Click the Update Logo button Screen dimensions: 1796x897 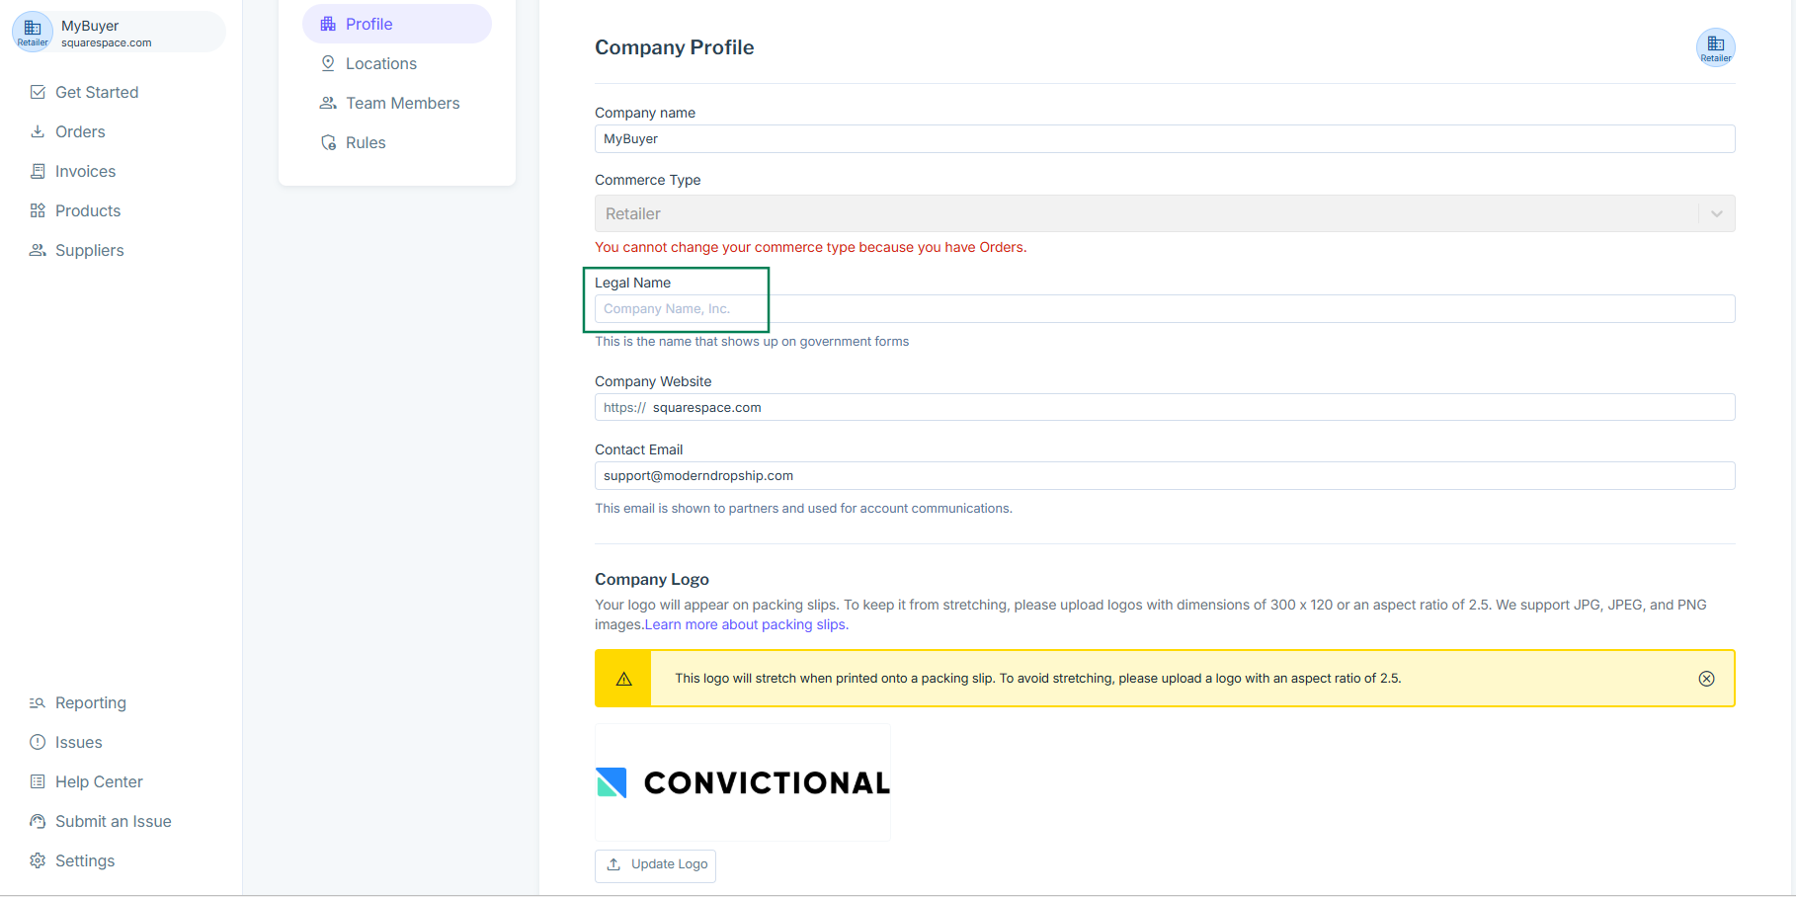point(655,864)
